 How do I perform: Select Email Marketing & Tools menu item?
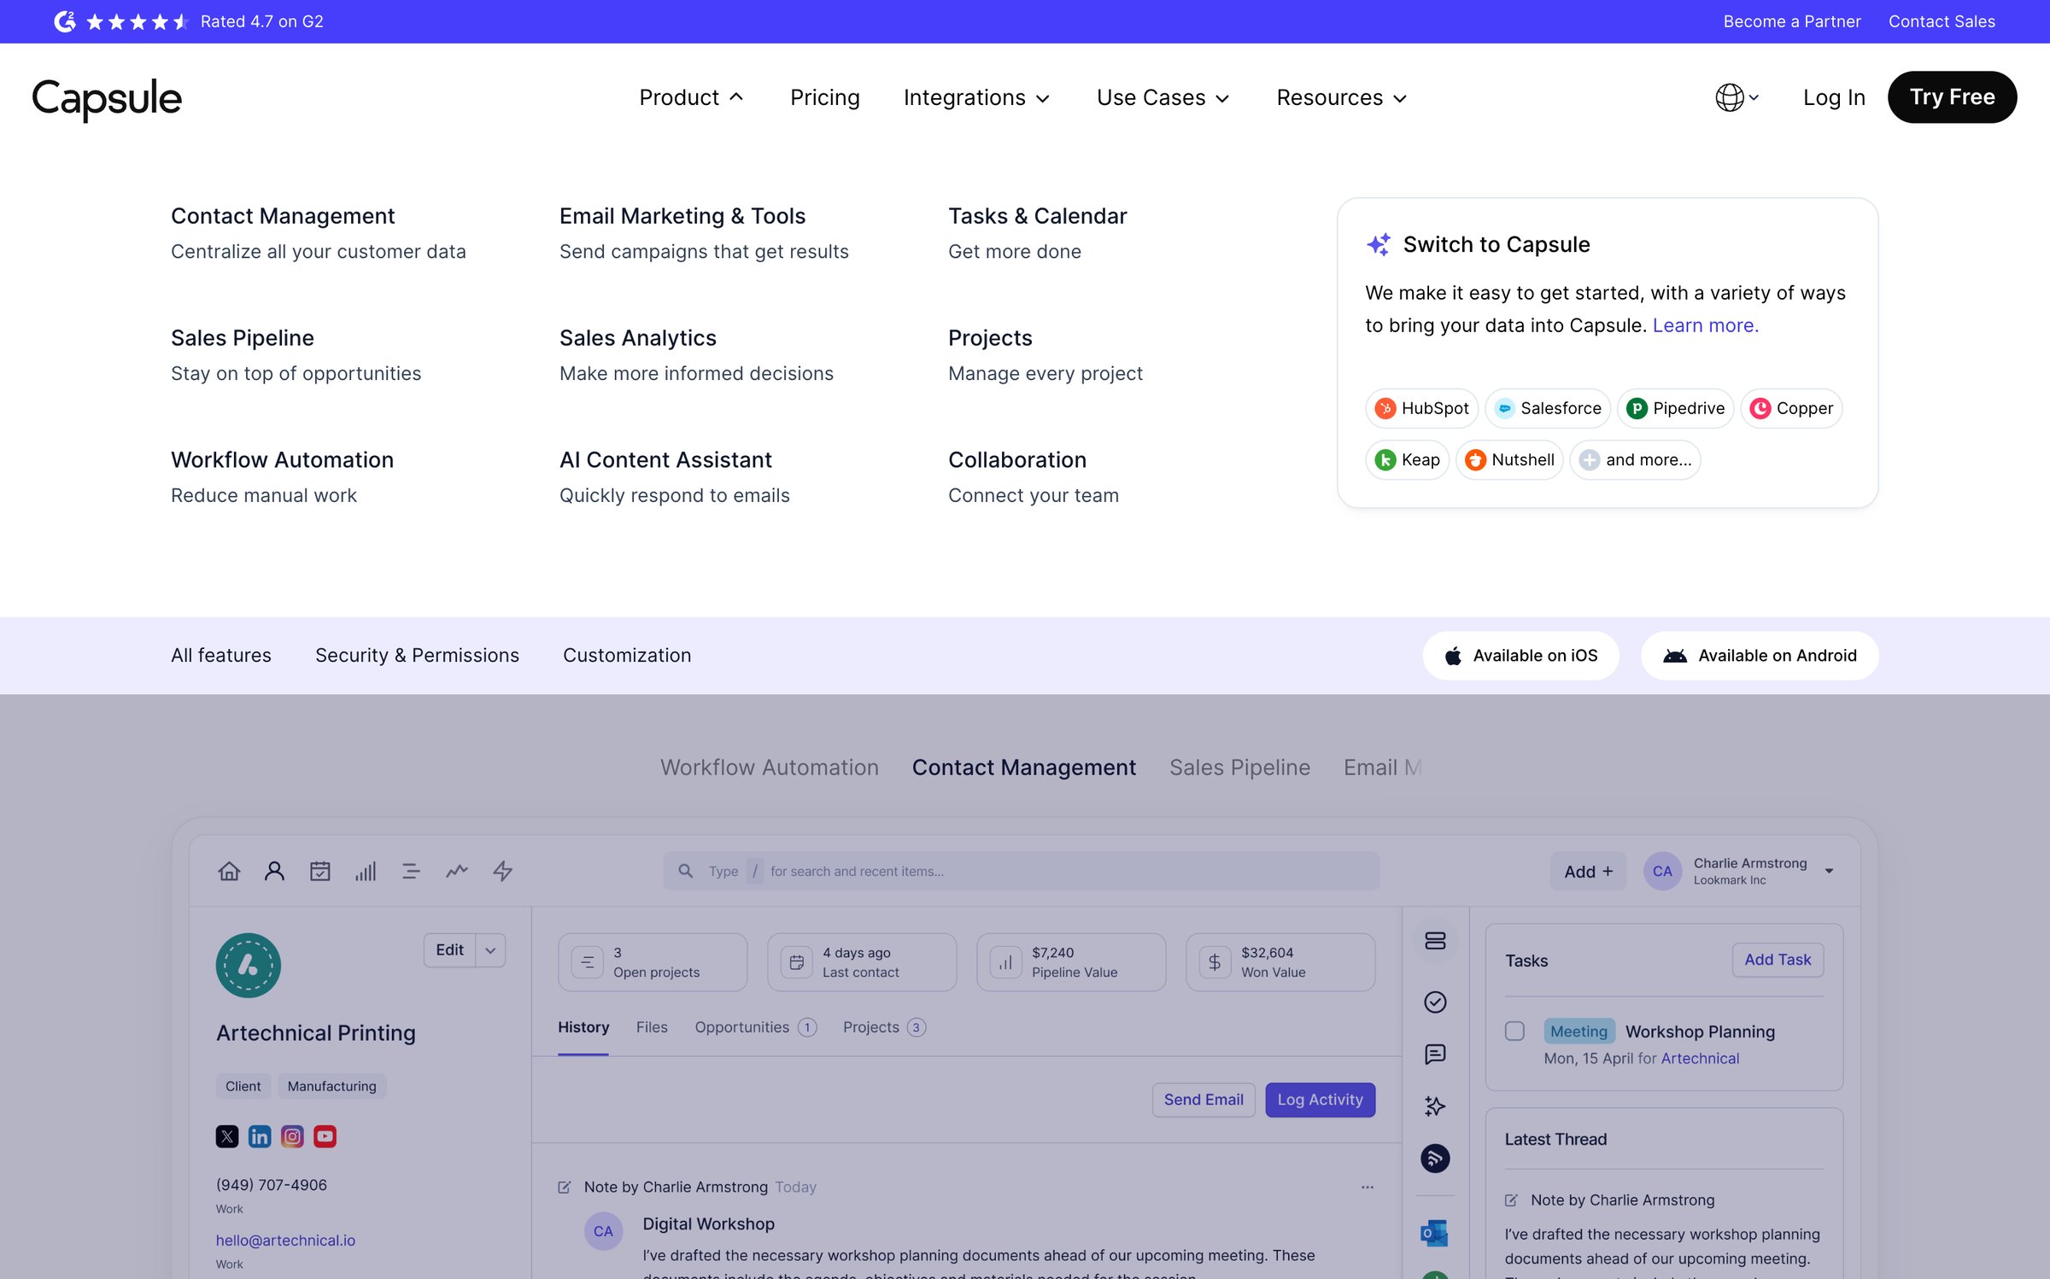click(682, 216)
